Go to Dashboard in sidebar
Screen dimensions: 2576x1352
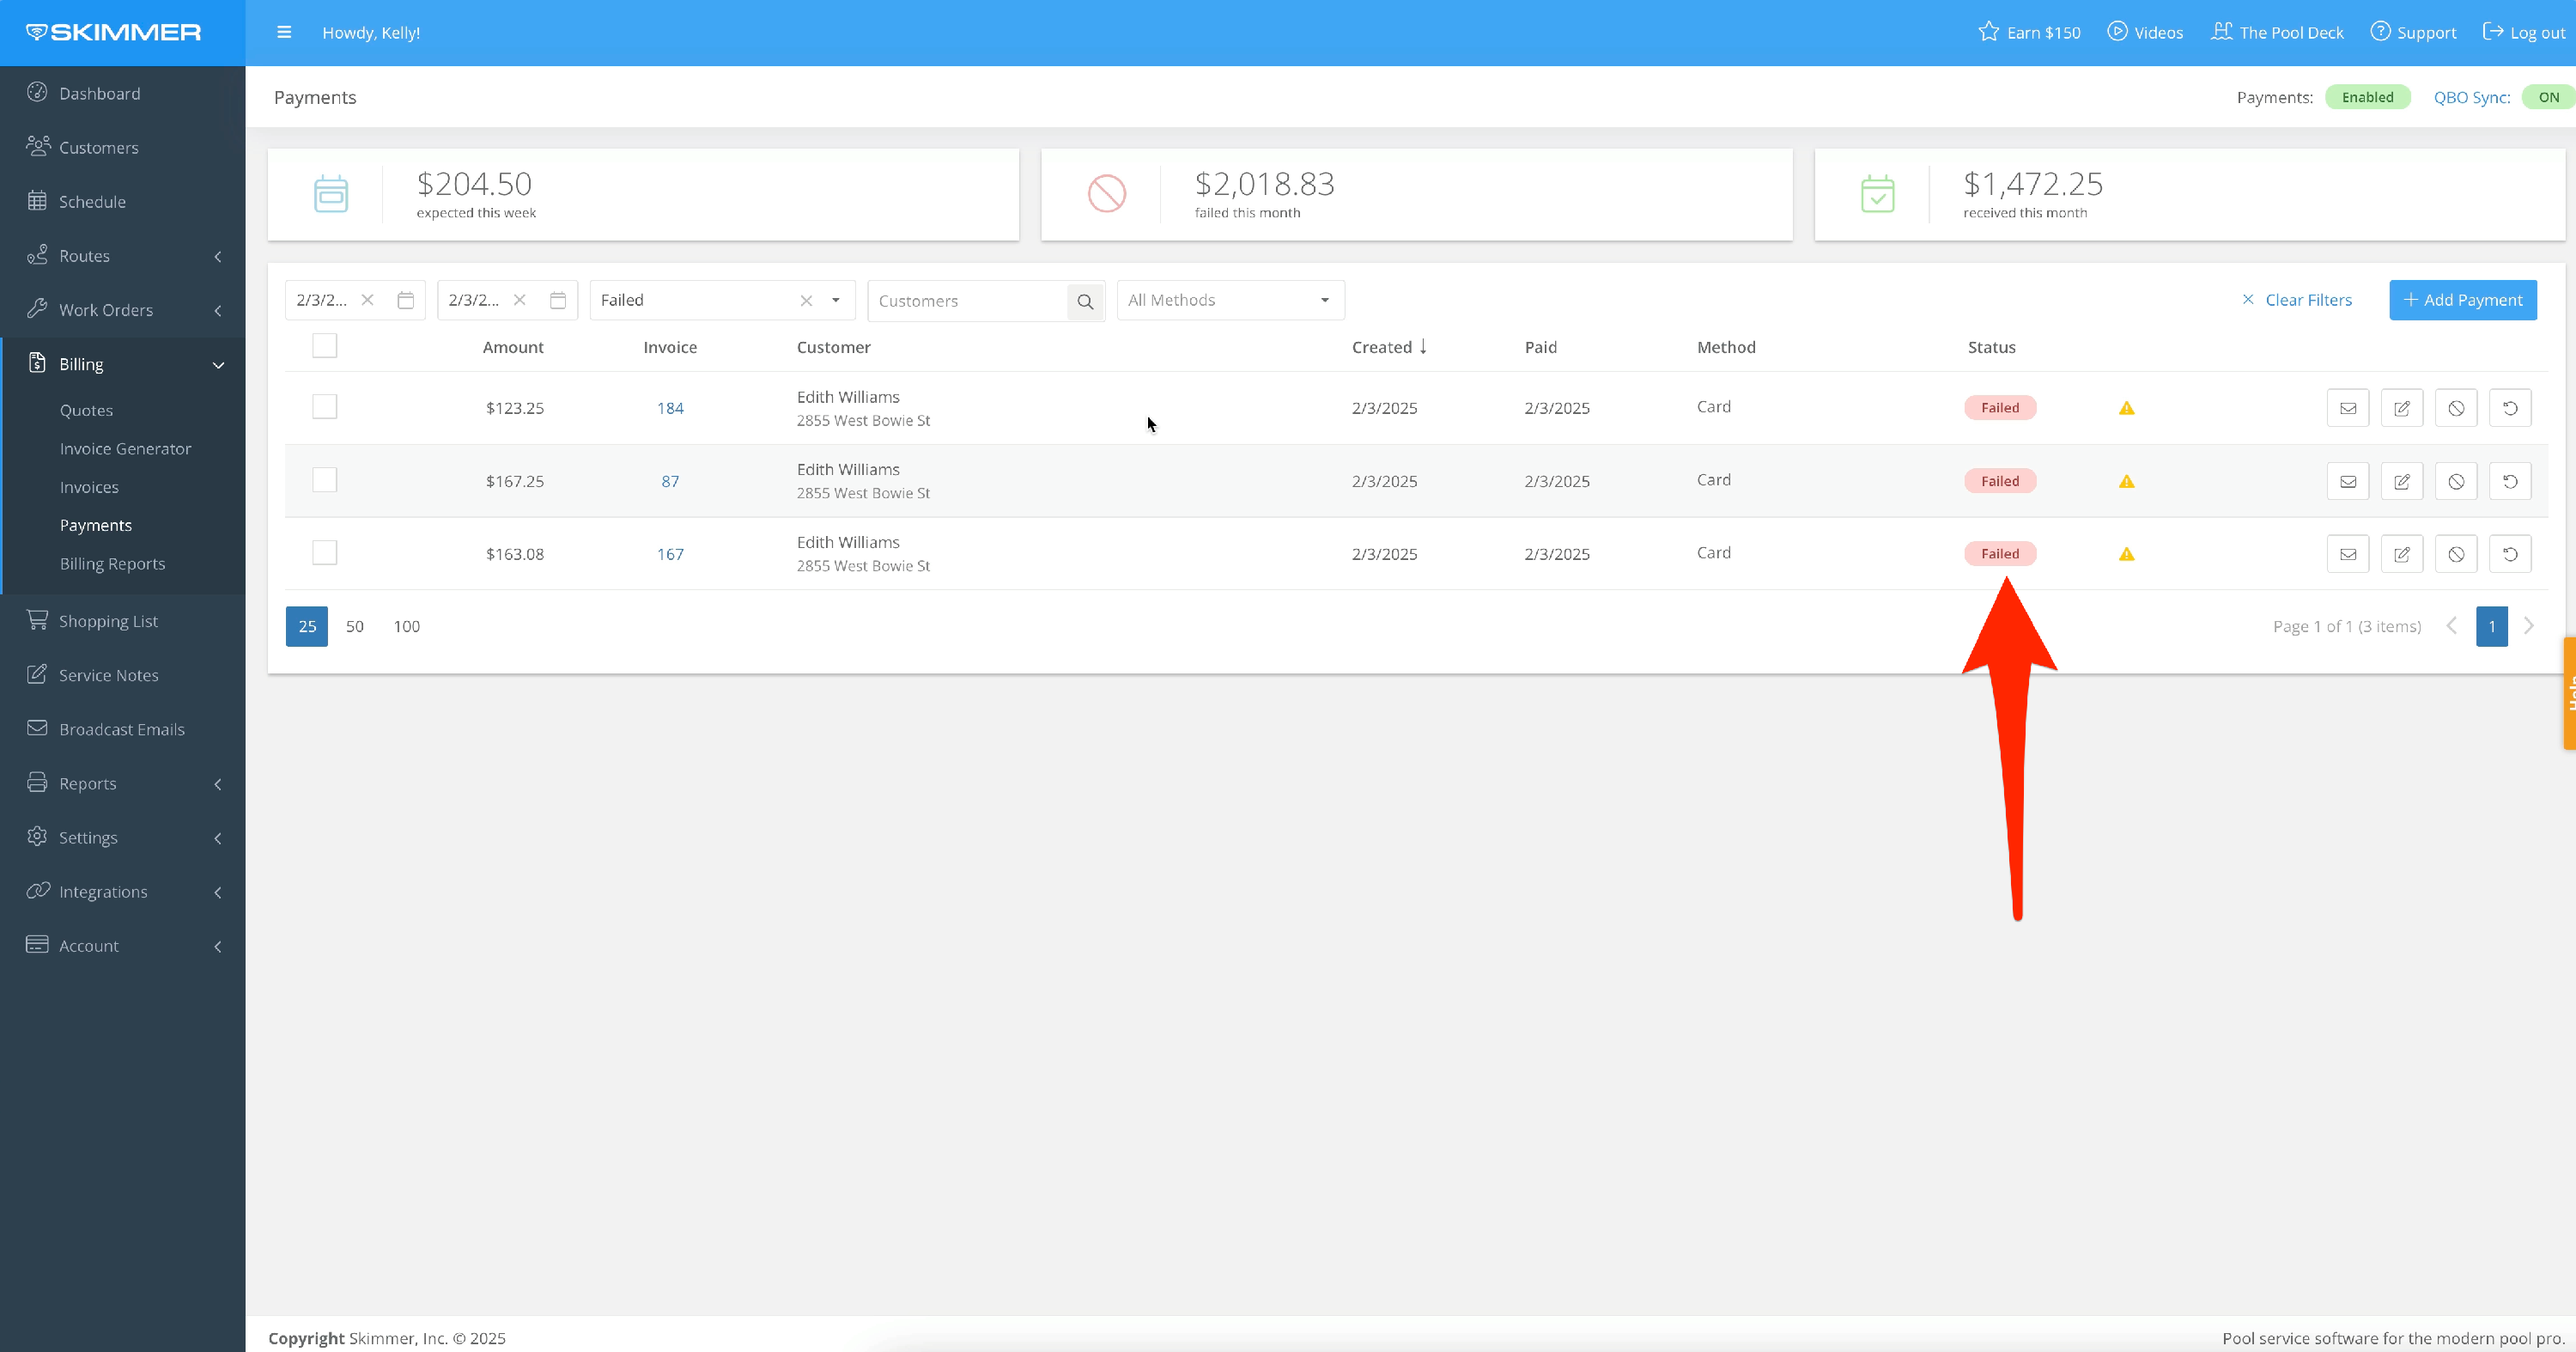[99, 93]
